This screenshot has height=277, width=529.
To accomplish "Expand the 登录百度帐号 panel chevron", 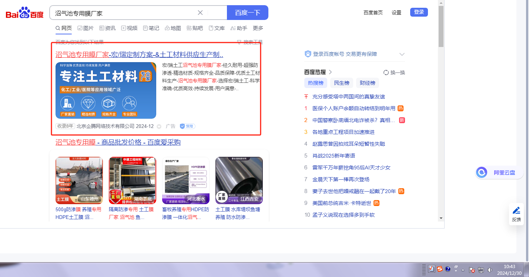I will [x=402, y=54].
